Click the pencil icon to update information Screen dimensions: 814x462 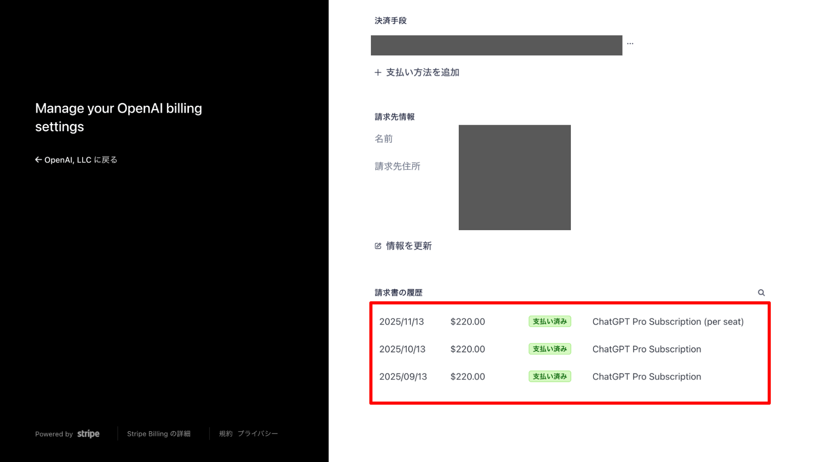click(x=378, y=246)
